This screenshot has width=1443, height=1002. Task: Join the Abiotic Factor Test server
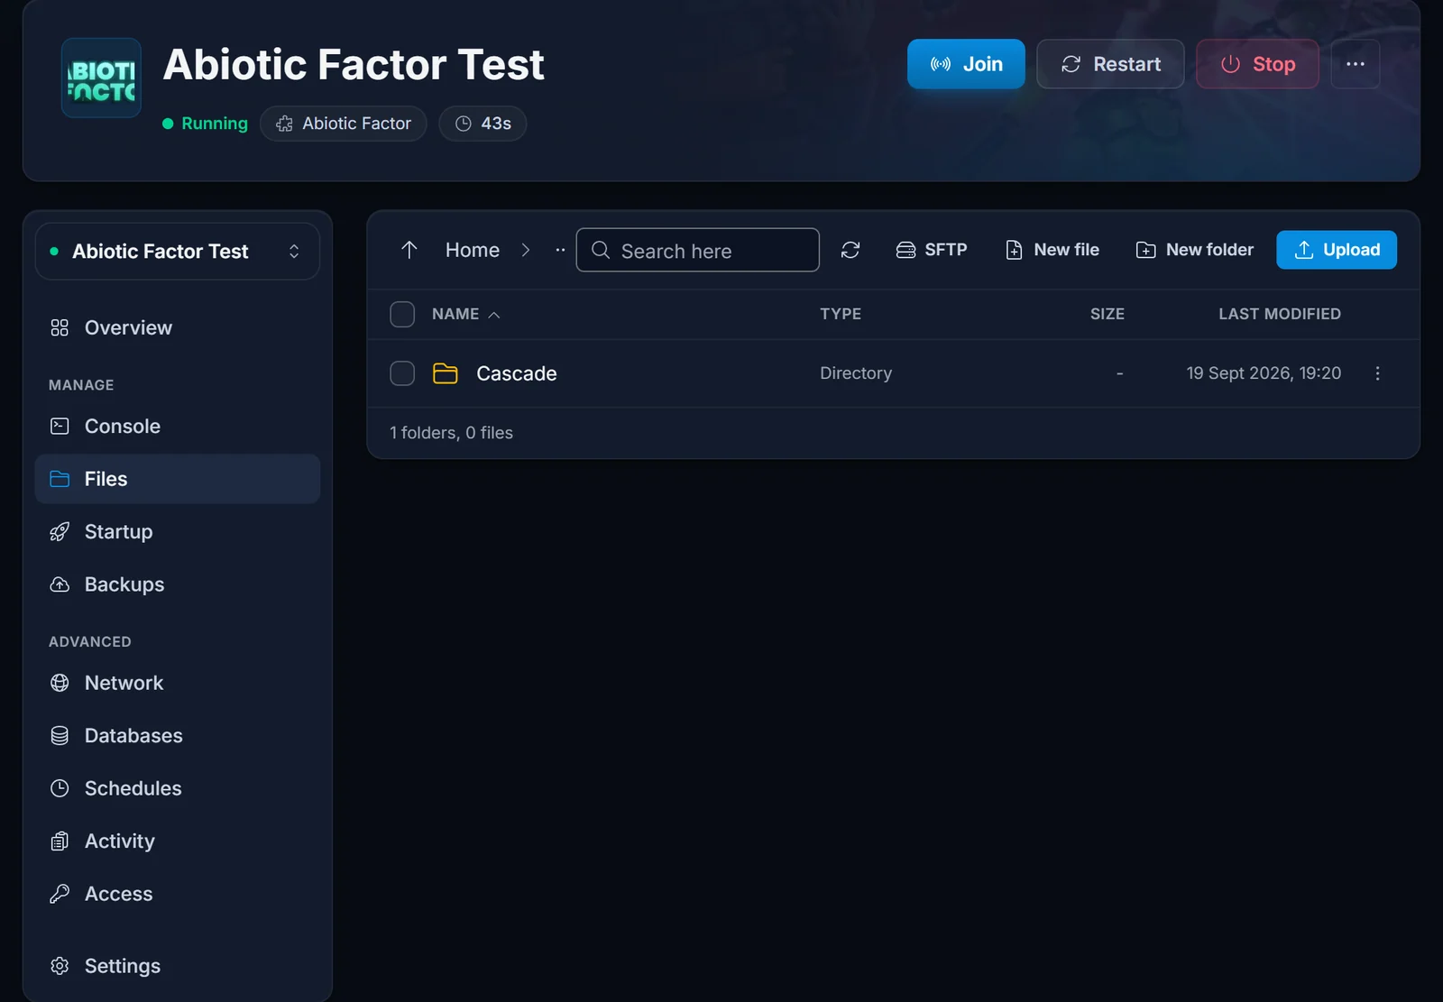[966, 64]
